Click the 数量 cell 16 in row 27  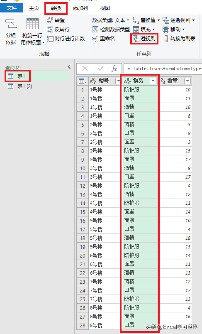click(x=175, y=317)
